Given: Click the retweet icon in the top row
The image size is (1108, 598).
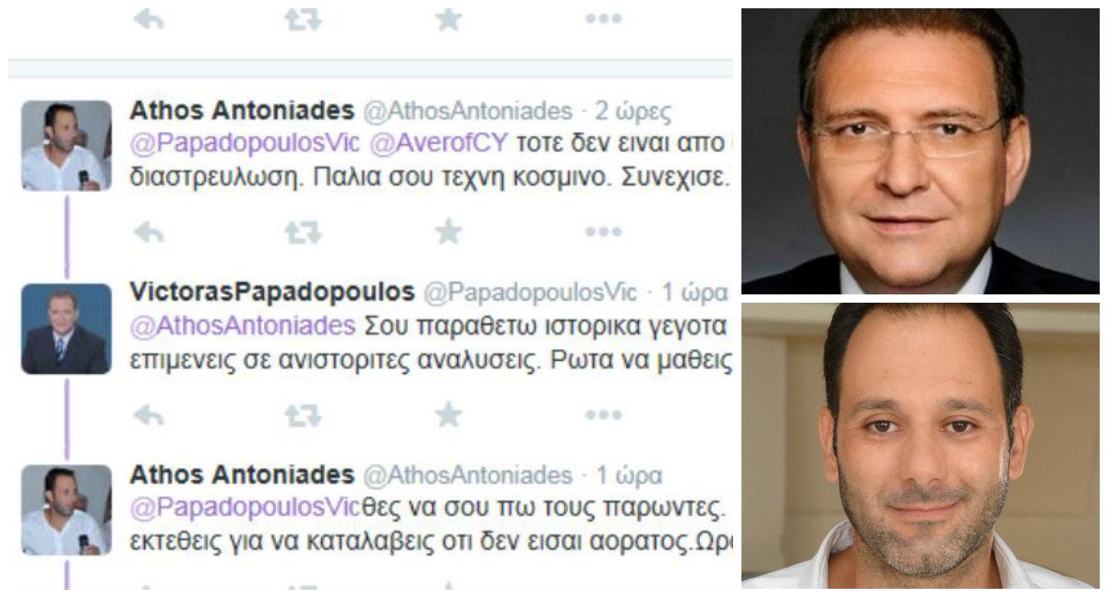Looking at the screenshot, I should coord(302,19).
